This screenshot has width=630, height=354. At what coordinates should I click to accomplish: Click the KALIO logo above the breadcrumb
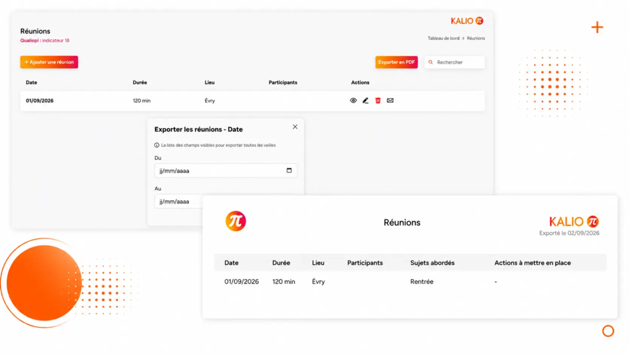pos(467,21)
